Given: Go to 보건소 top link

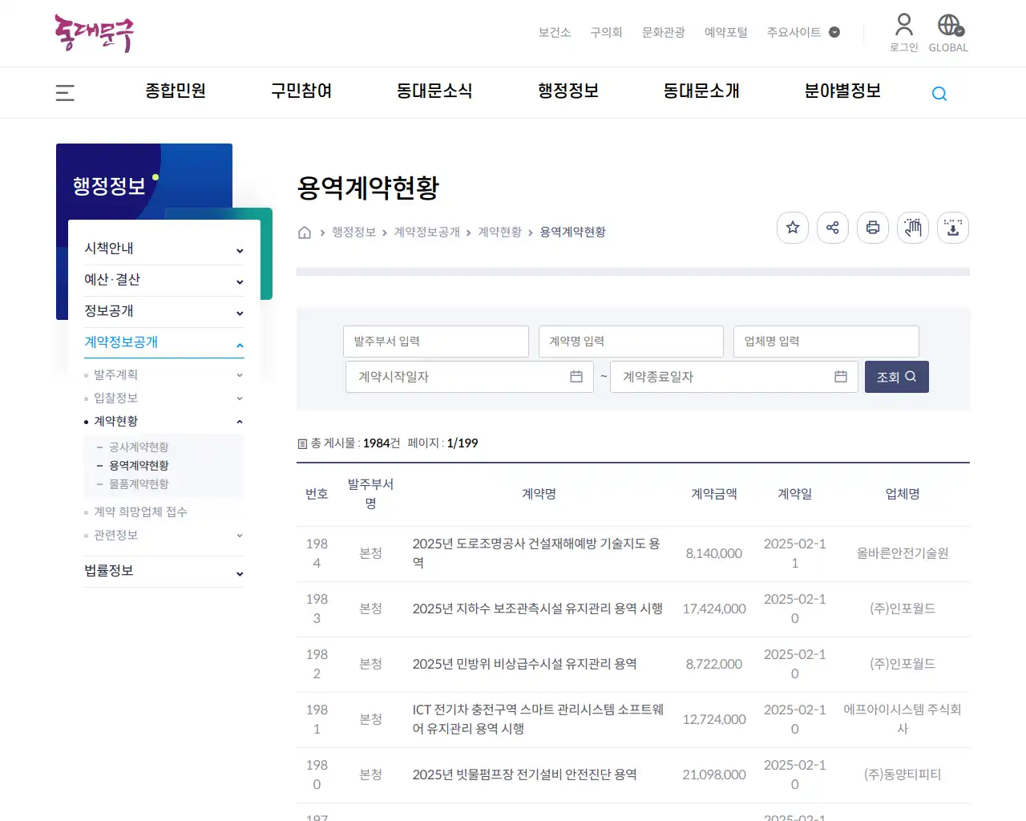Looking at the screenshot, I should [x=555, y=32].
